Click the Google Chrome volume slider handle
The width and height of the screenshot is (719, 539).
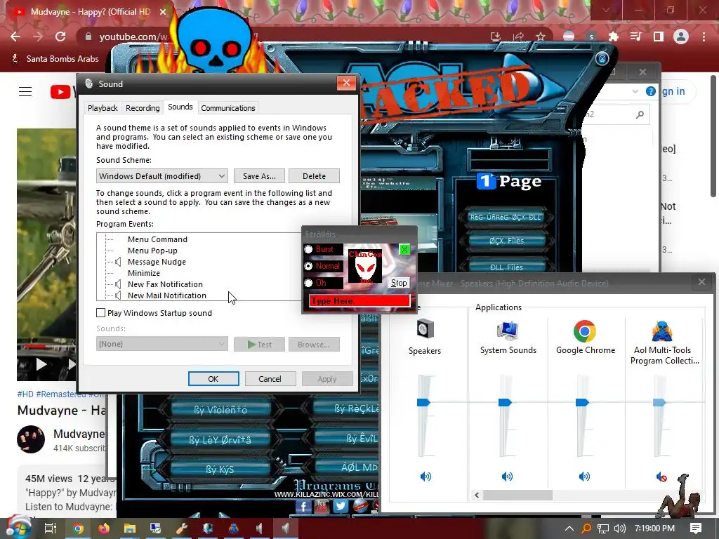tap(582, 402)
